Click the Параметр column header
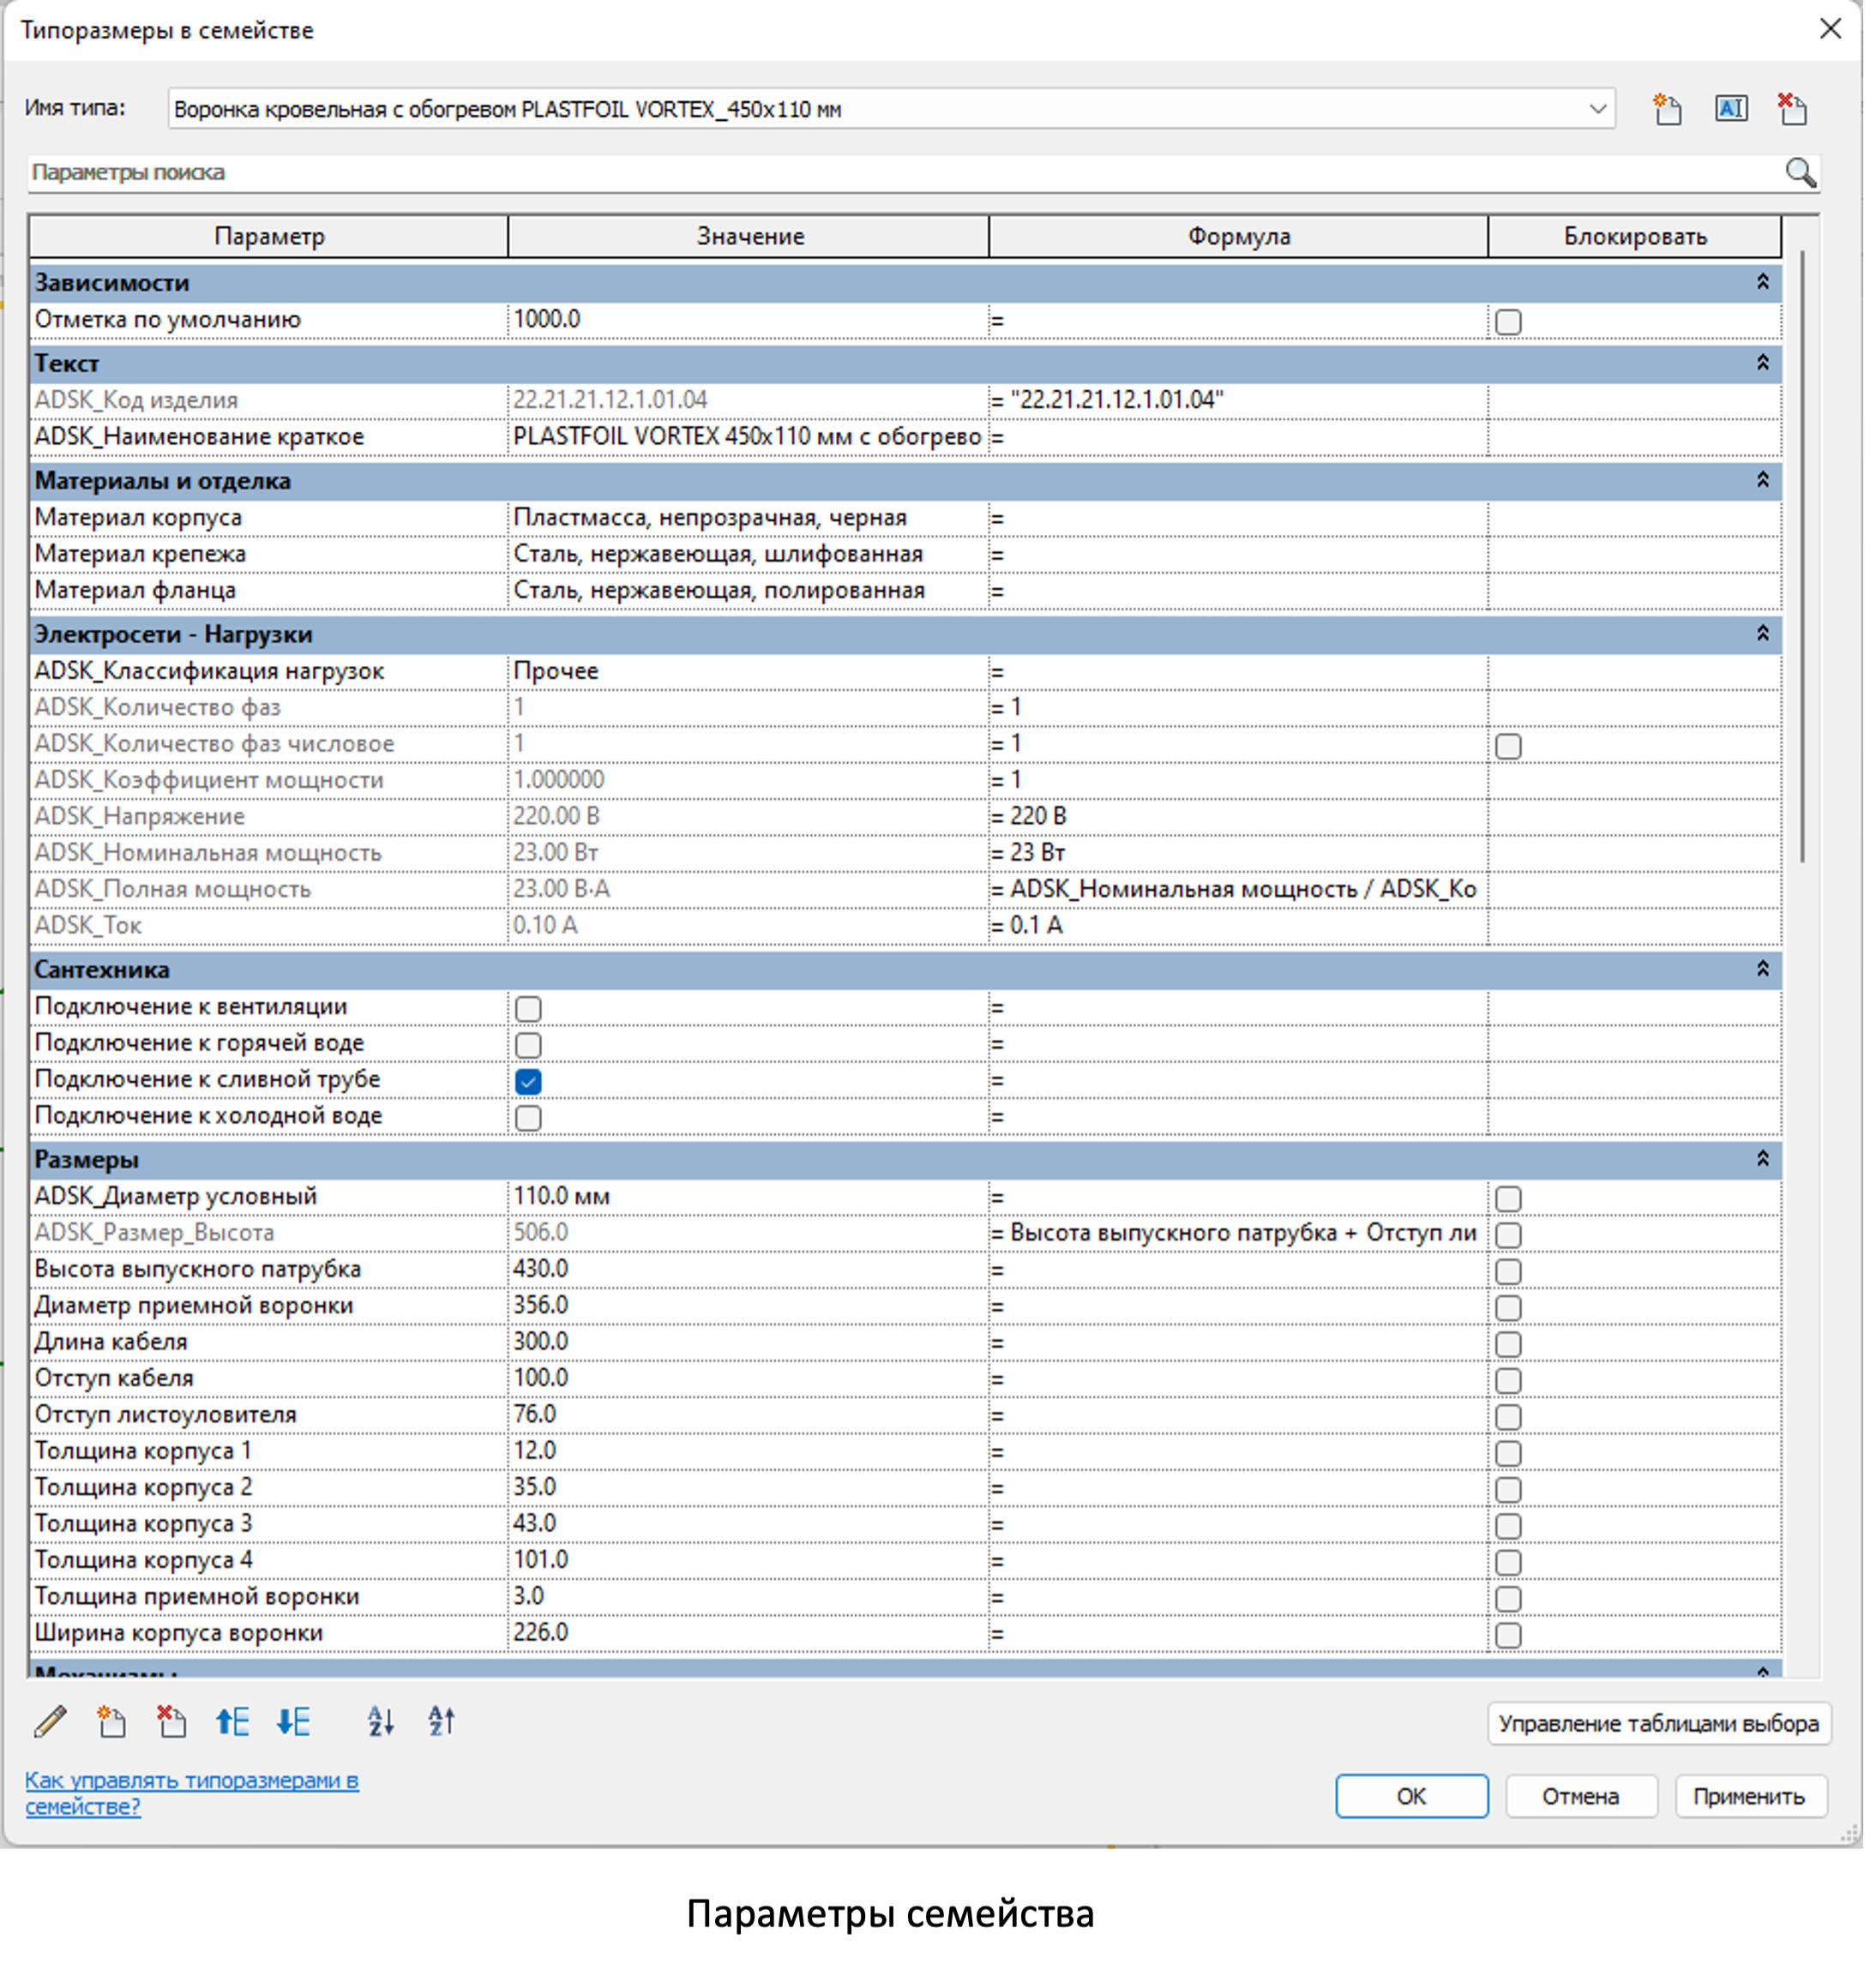Image resolution: width=1870 pixels, height=1988 pixels. click(x=269, y=236)
